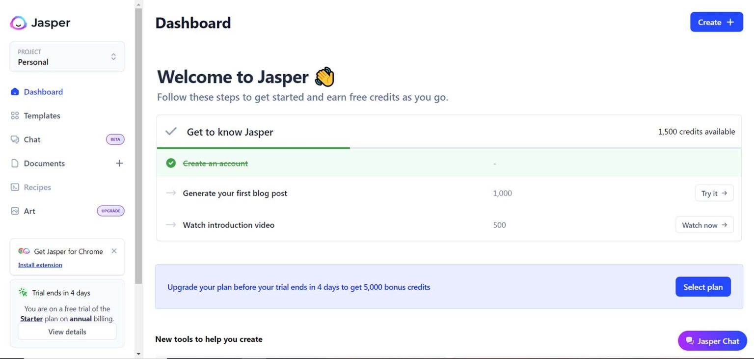The width and height of the screenshot is (754, 359).
Task: Click the Create button
Action: [716, 22]
